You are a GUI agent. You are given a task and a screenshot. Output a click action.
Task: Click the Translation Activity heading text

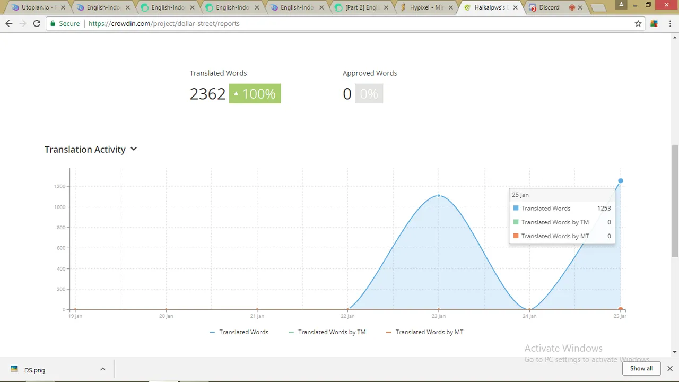tap(85, 150)
